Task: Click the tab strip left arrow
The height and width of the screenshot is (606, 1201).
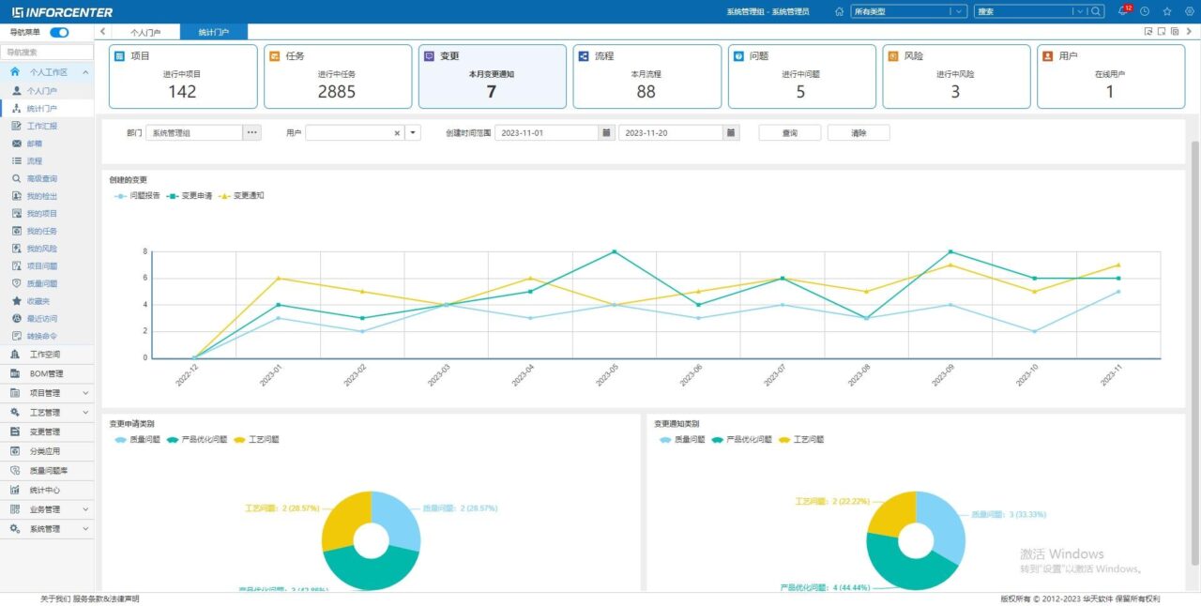Action: [102, 32]
